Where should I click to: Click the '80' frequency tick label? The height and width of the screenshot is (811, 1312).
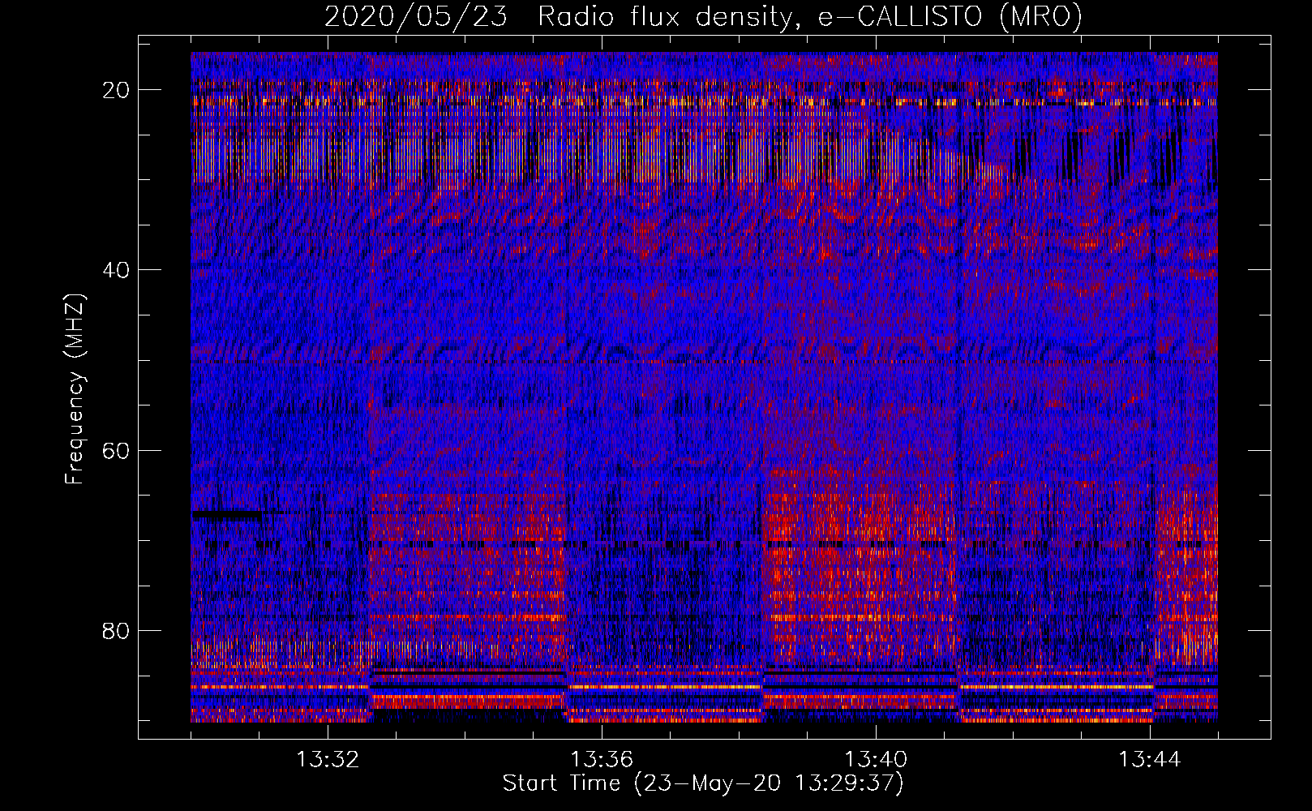point(117,630)
